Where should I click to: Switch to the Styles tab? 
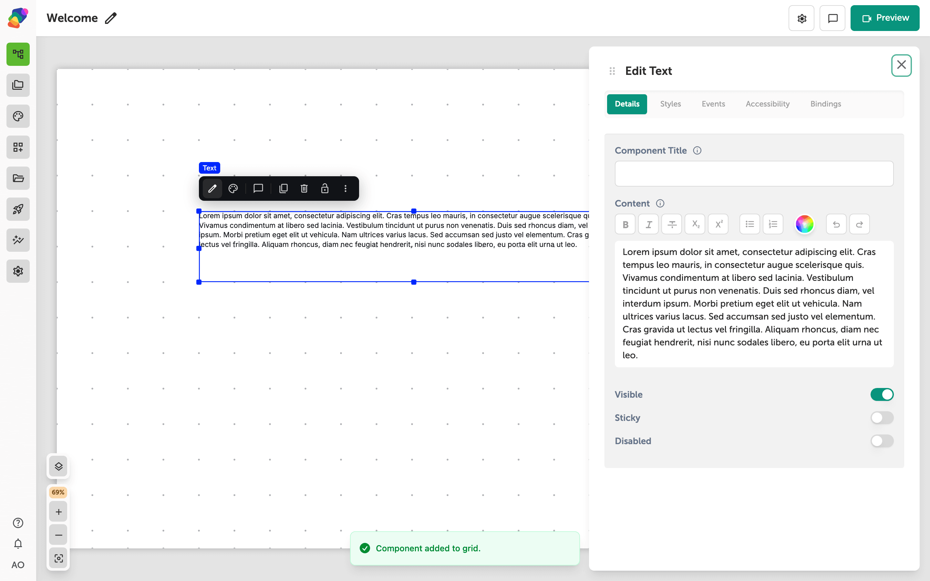[x=671, y=104]
